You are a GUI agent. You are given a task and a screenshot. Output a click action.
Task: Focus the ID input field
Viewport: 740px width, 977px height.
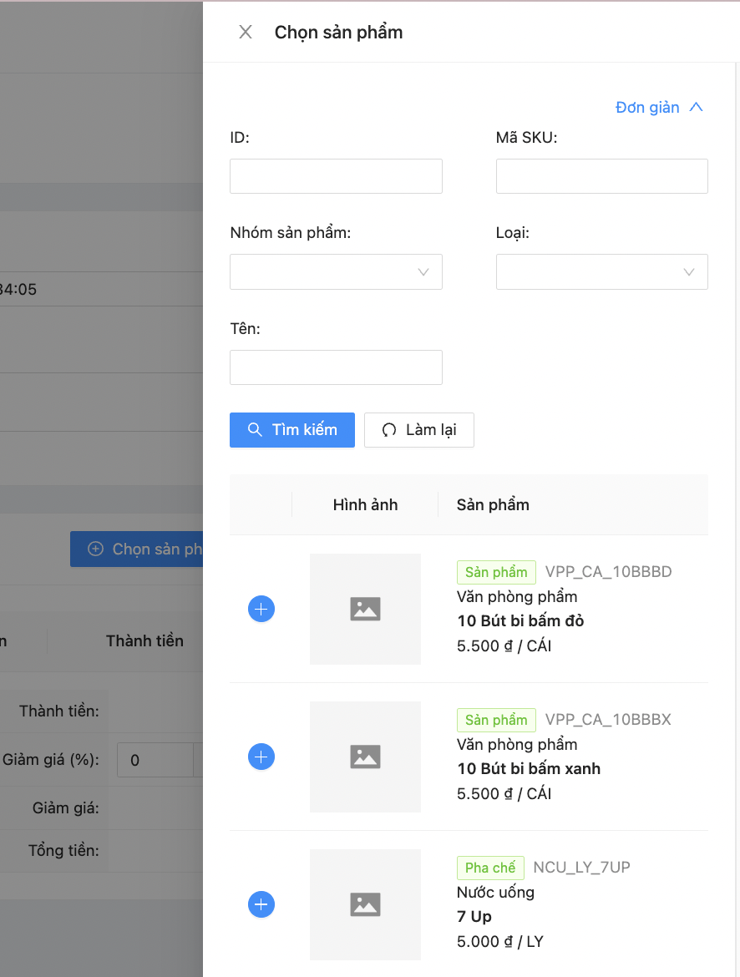tap(336, 176)
